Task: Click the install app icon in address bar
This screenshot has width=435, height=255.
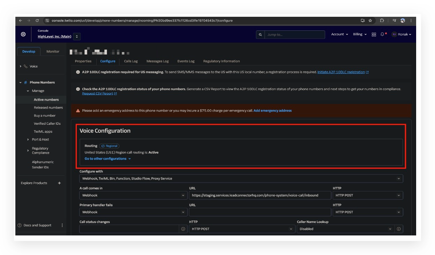Action: [363, 21]
